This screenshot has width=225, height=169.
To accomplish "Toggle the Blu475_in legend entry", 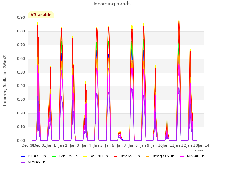I will [33, 156].
